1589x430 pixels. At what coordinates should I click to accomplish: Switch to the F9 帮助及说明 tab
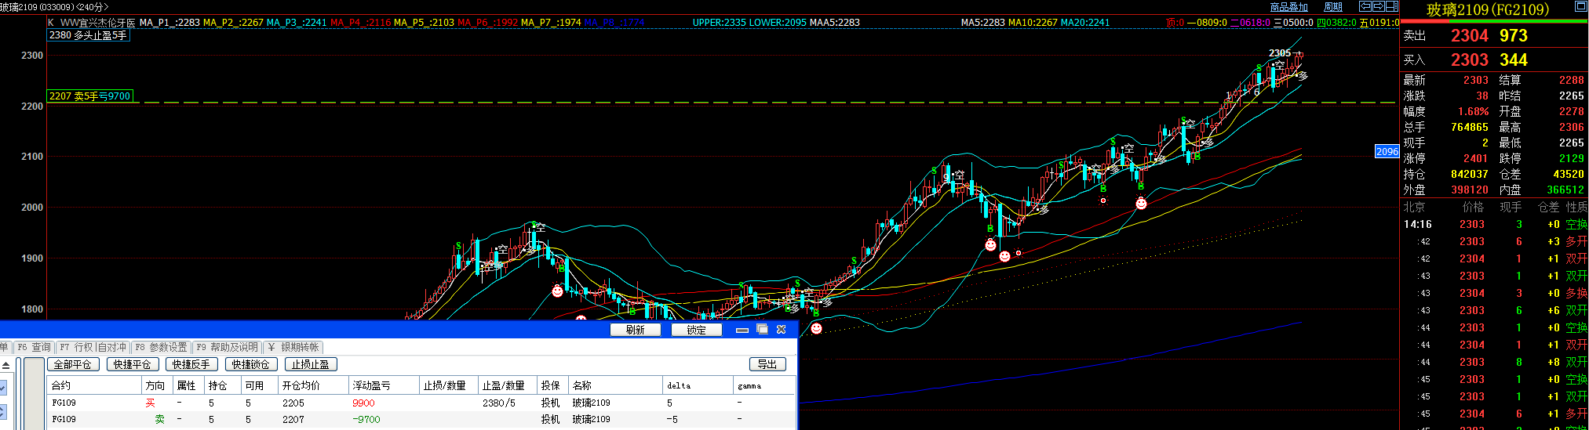tap(227, 347)
